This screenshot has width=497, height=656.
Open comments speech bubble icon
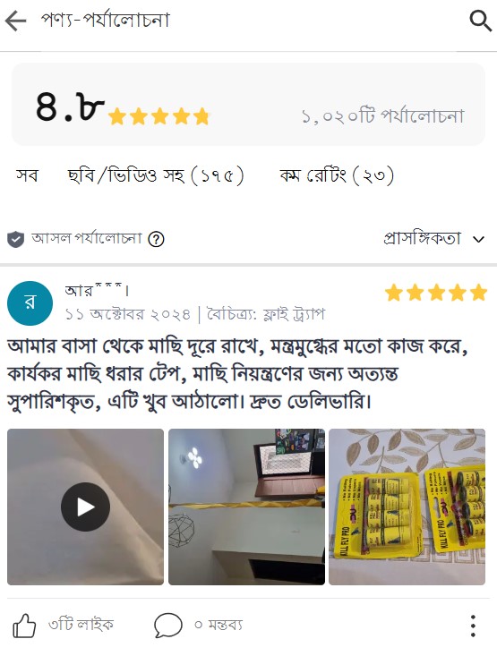pyautogui.click(x=167, y=626)
